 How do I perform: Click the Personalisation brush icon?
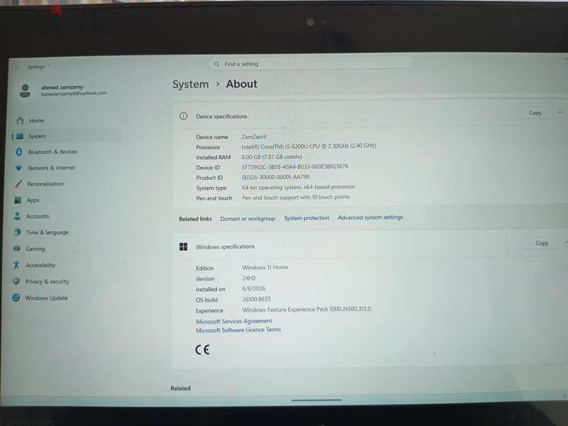pos(18,184)
